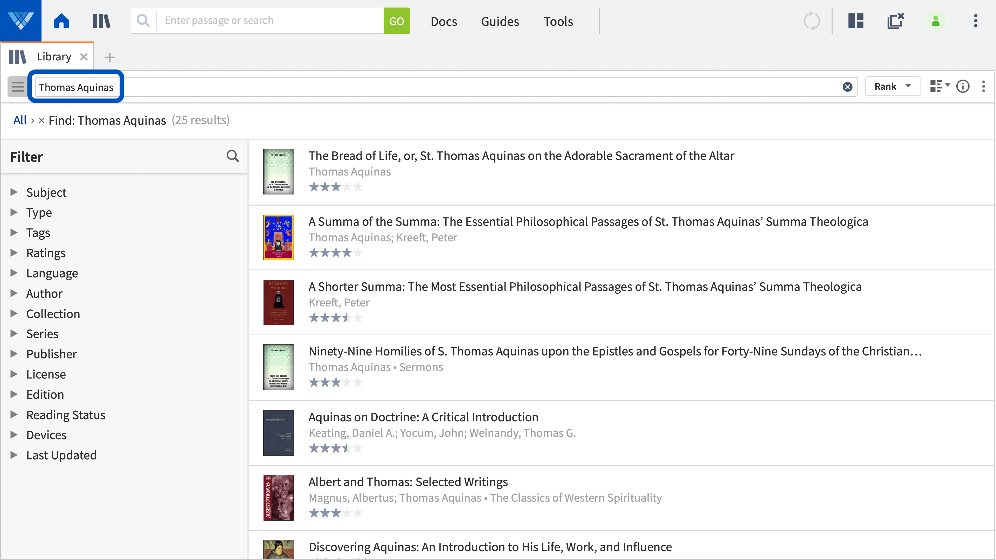Click Aquinas on Doctrine cover thumbnail
Screen dimensions: 996x560
278,433
